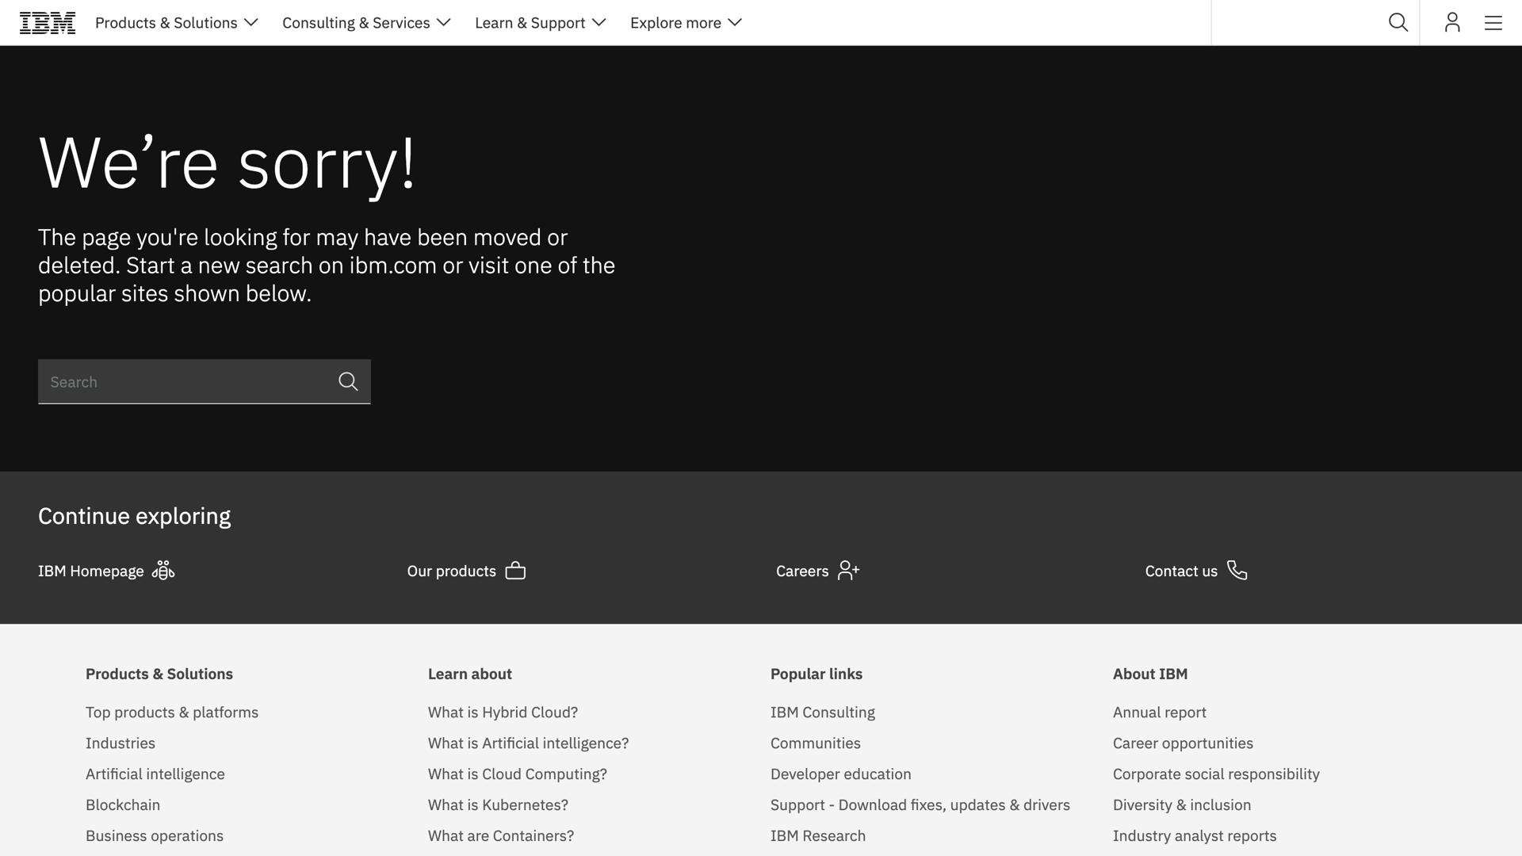
Task: Click the phone icon next to Contact us
Action: [x=1237, y=571]
